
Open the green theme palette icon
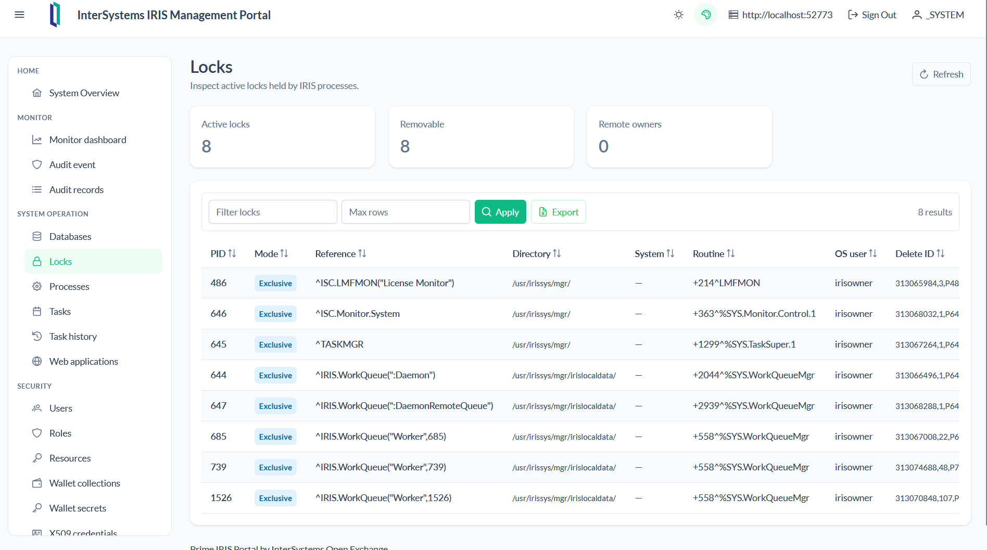(x=706, y=15)
